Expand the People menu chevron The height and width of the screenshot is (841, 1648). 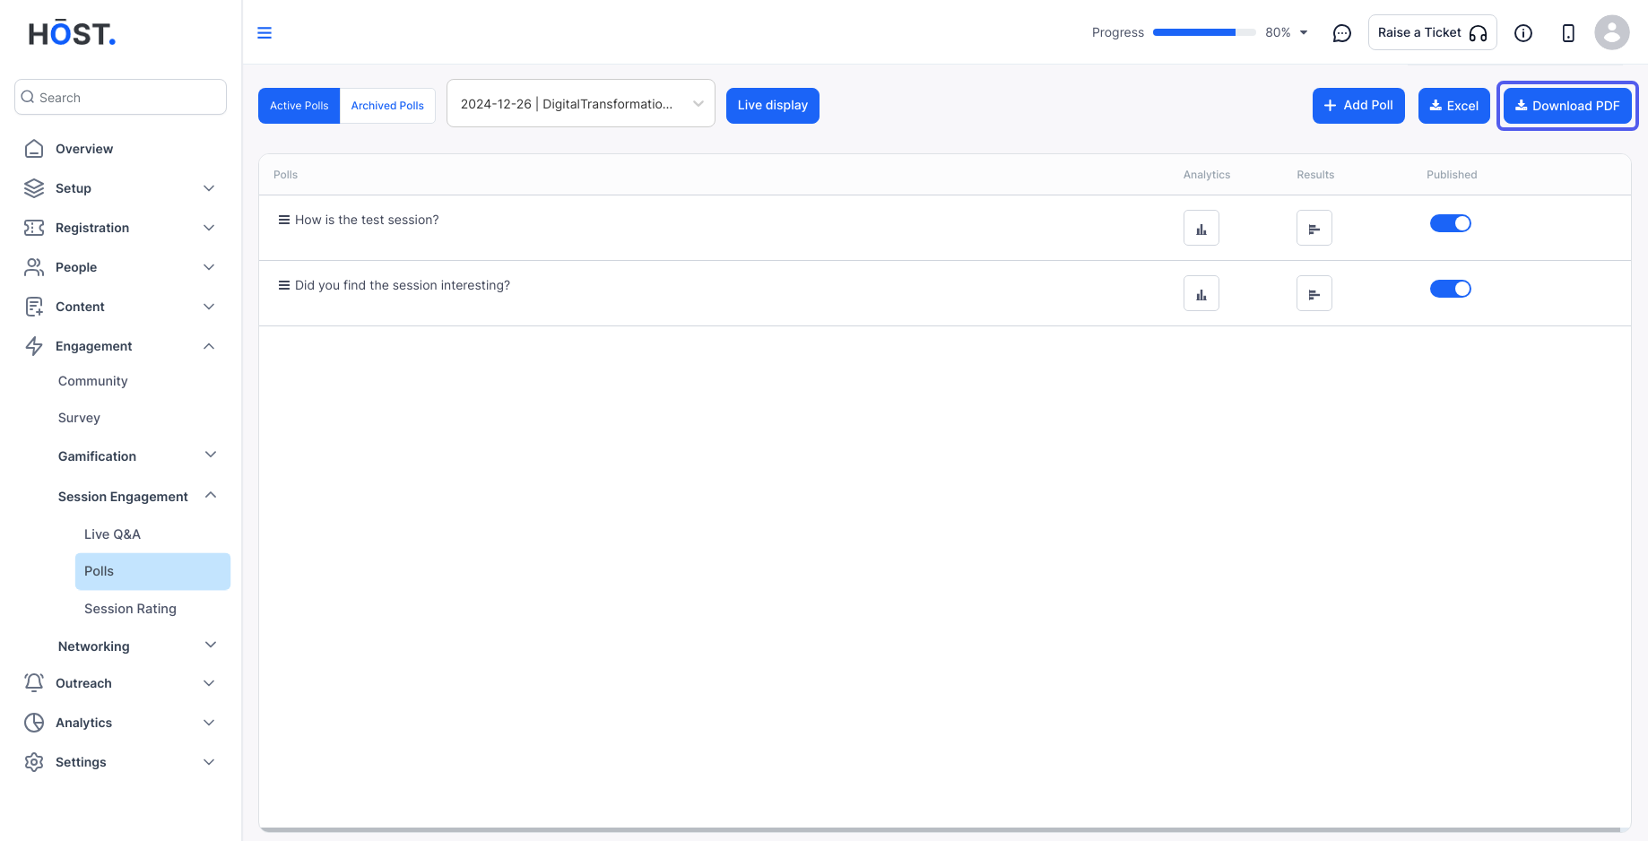[209, 267]
